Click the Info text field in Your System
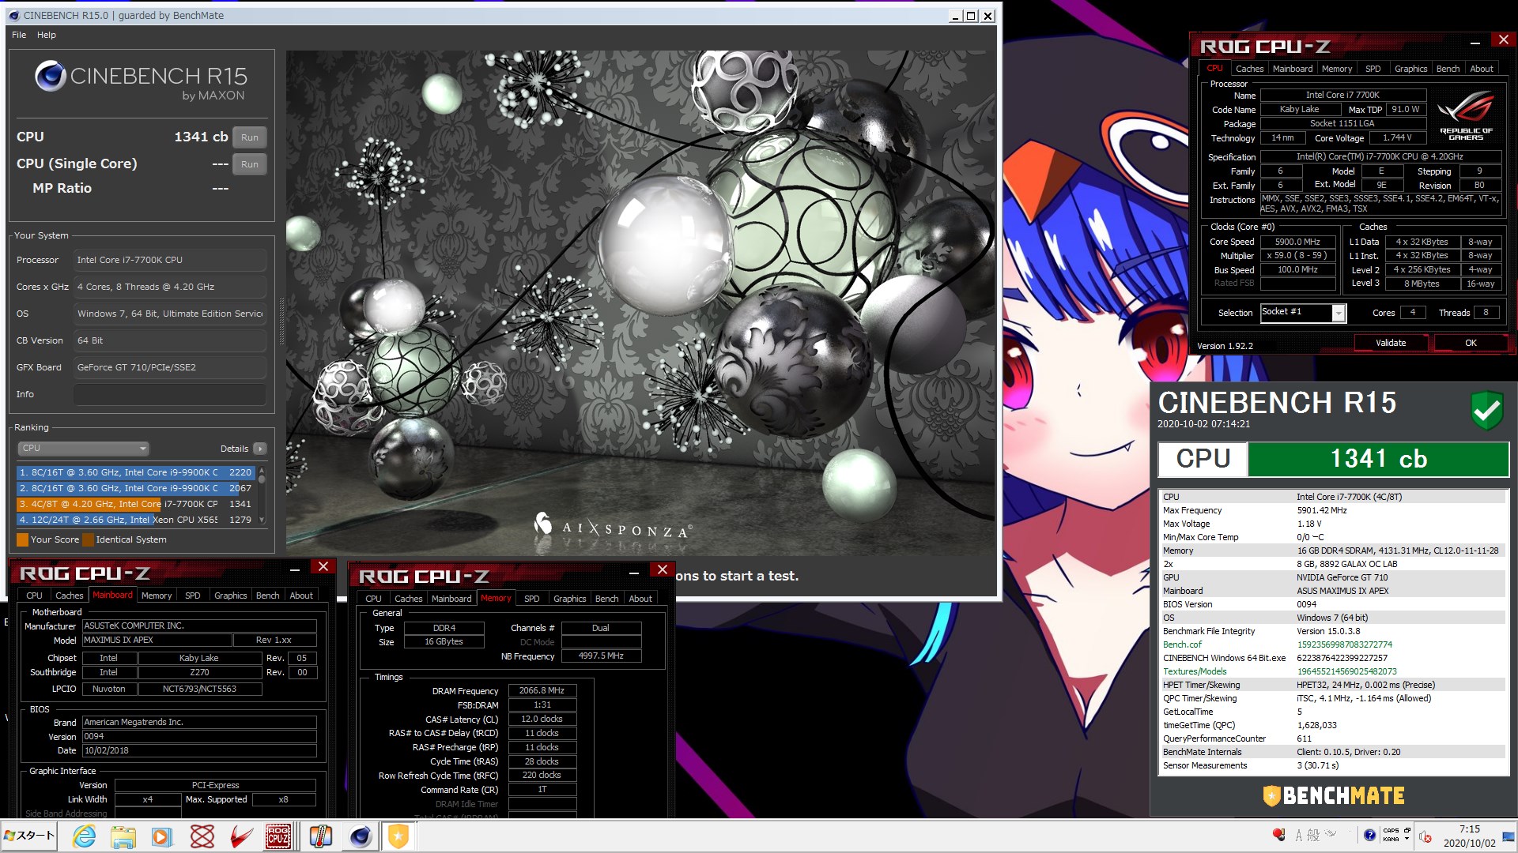Image resolution: width=1518 pixels, height=853 pixels. point(170,394)
